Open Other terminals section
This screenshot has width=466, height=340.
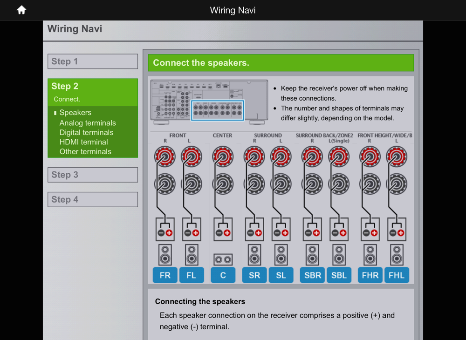[x=85, y=151]
